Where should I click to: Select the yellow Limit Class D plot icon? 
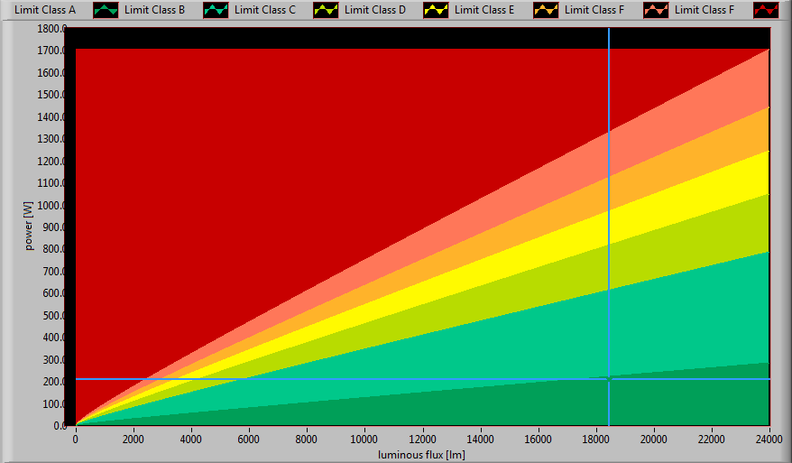[x=436, y=10]
